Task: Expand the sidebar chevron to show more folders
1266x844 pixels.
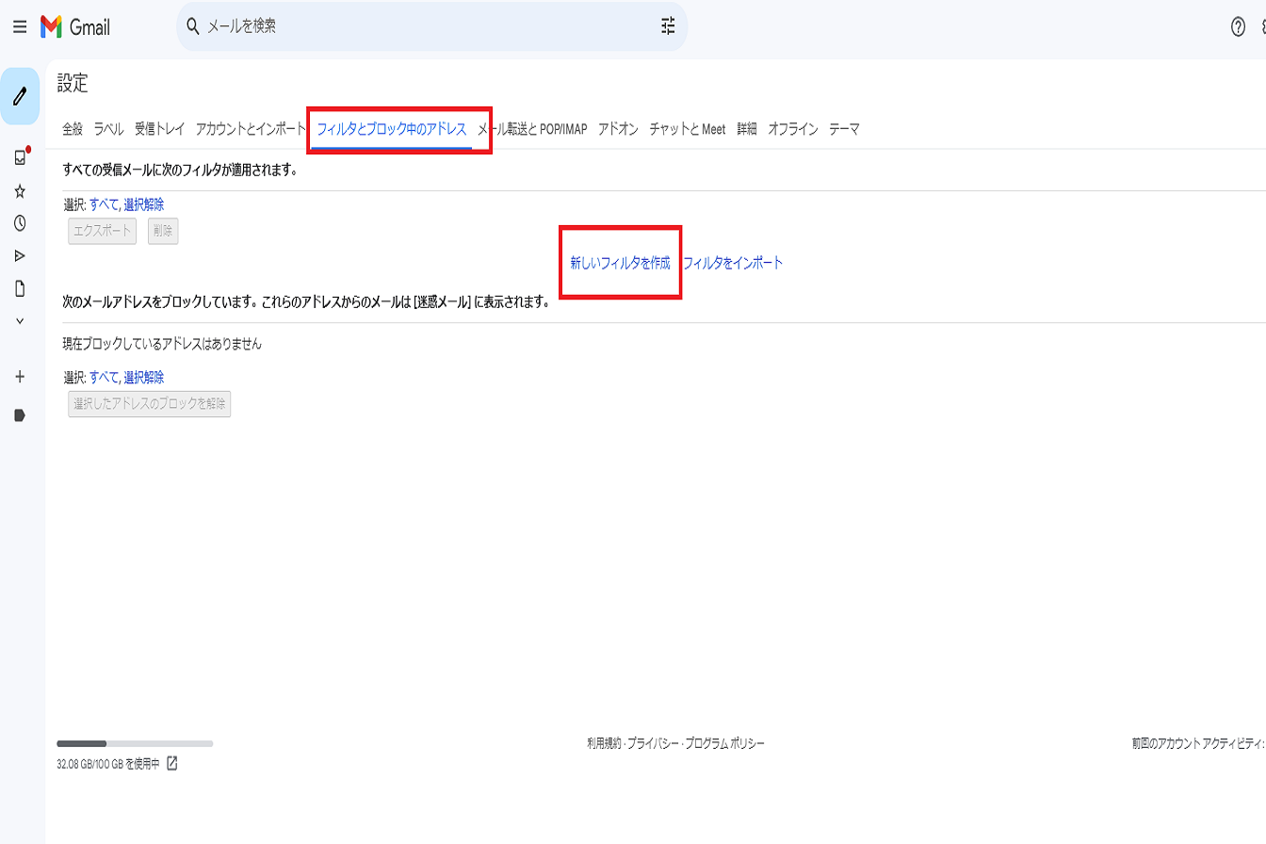Action: point(20,320)
